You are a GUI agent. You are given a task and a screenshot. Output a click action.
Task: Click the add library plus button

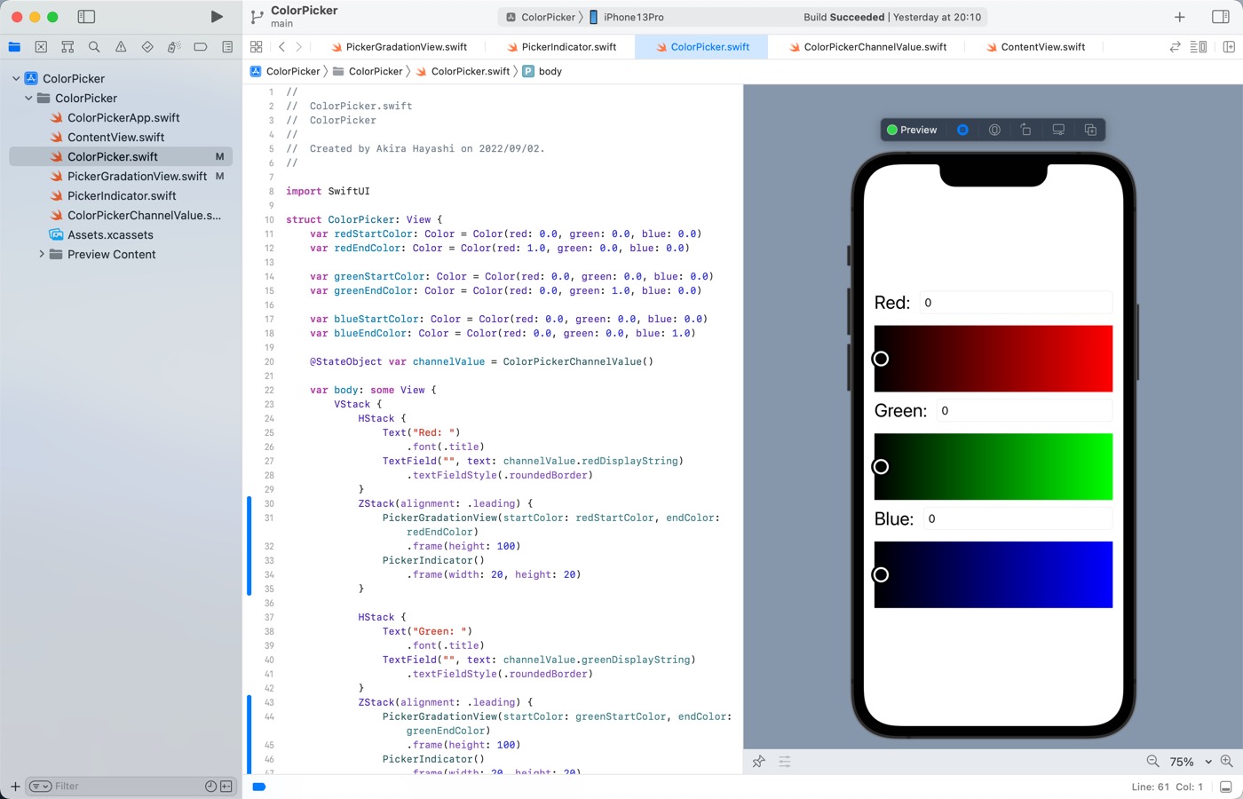1180,17
